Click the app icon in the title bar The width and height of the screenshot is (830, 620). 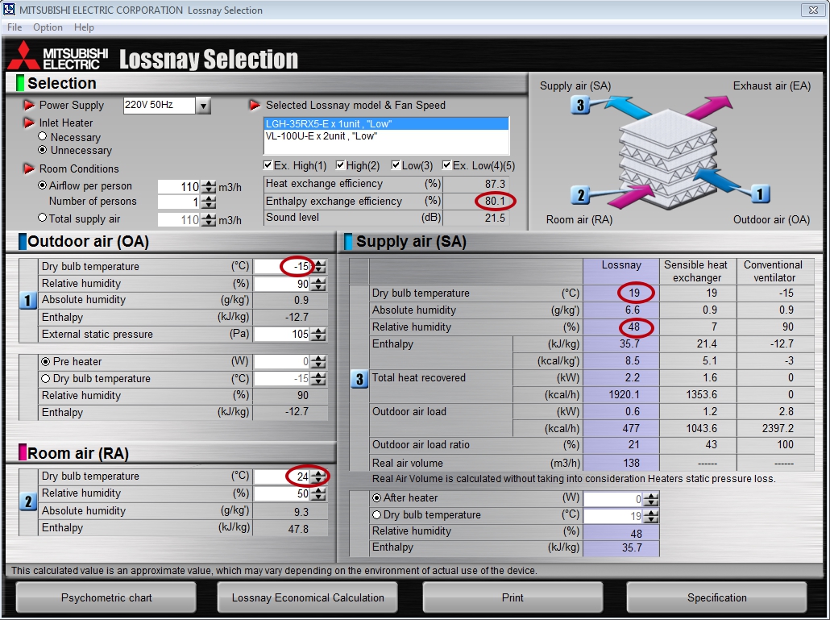click(9, 9)
